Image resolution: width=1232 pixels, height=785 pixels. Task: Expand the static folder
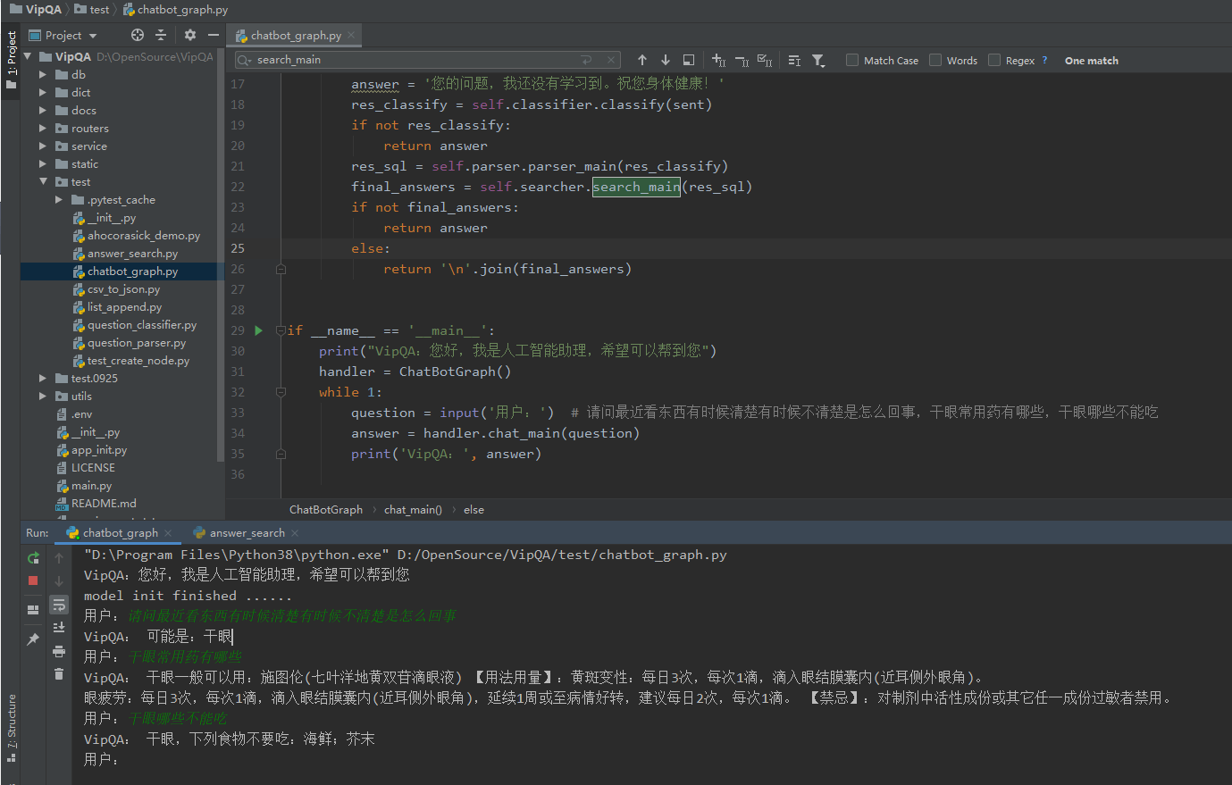(43, 164)
